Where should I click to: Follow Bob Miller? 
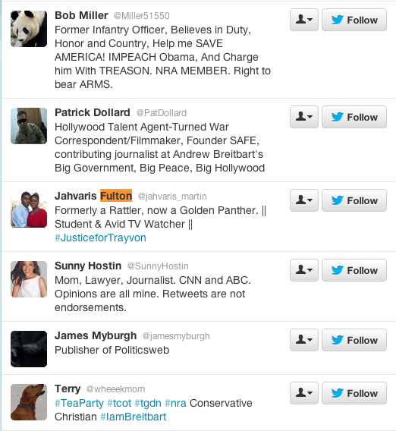pyautogui.click(x=354, y=20)
